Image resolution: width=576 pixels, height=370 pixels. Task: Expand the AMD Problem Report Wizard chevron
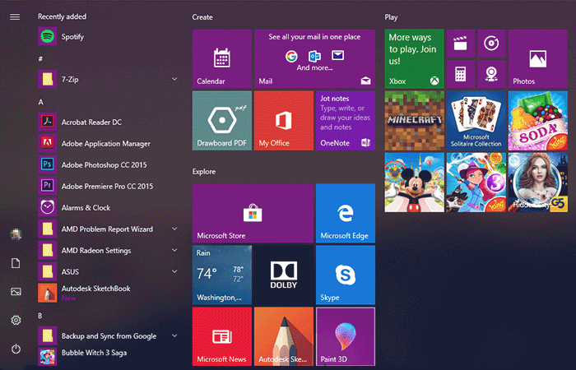pyautogui.click(x=174, y=229)
